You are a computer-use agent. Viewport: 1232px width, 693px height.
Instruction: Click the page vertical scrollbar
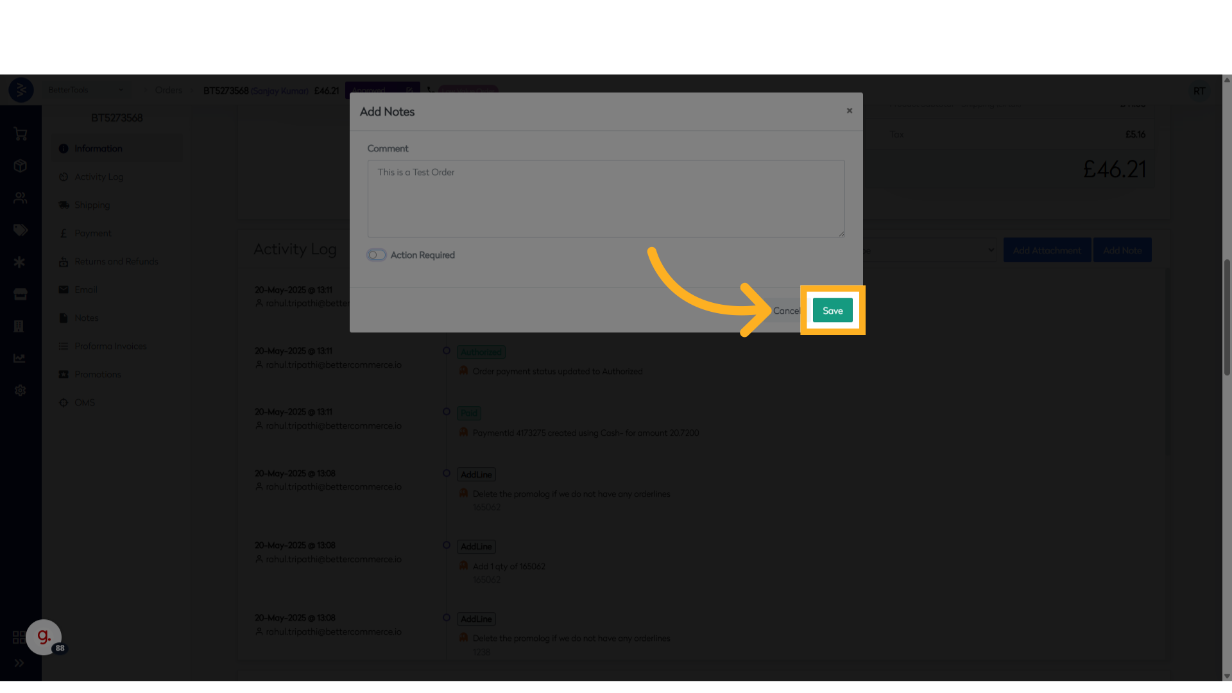coord(1227,318)
